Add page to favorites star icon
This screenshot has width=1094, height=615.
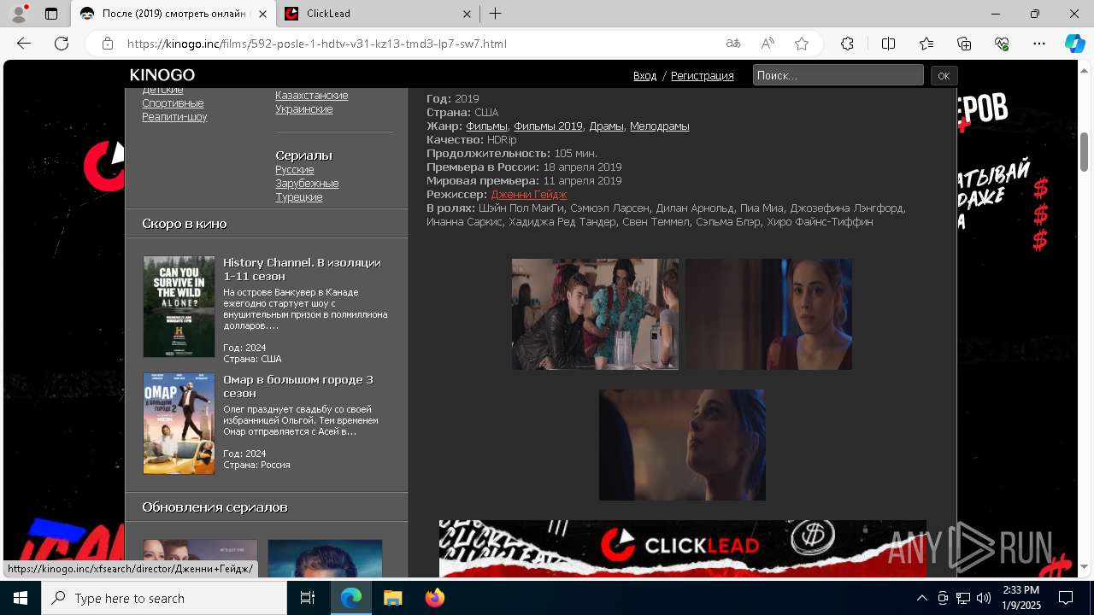[x=802, y=44]
